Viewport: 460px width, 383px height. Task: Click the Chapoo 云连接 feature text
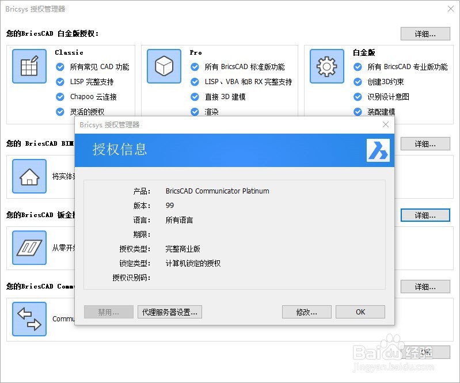click(x=93, y=97)
